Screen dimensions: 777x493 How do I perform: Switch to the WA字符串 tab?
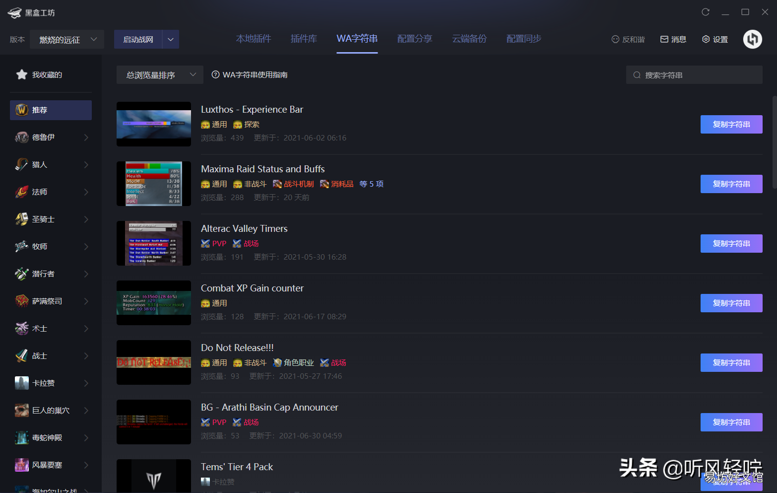[x=357, y=39]
